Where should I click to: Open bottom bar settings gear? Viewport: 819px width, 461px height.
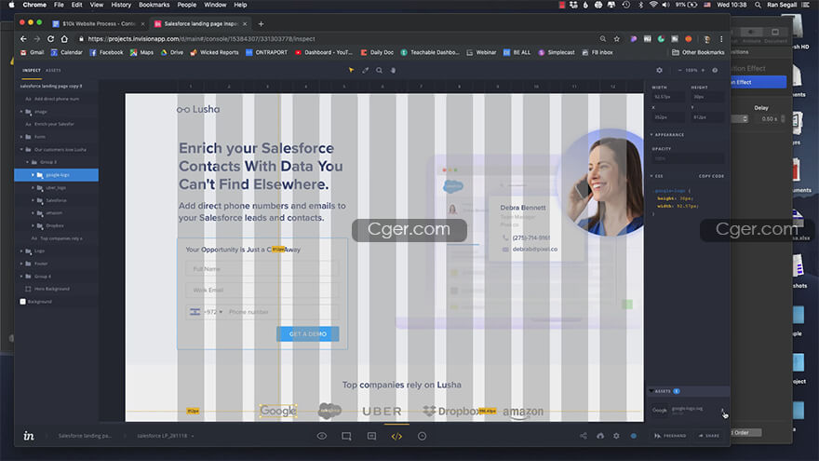click(x=616, y=436)
